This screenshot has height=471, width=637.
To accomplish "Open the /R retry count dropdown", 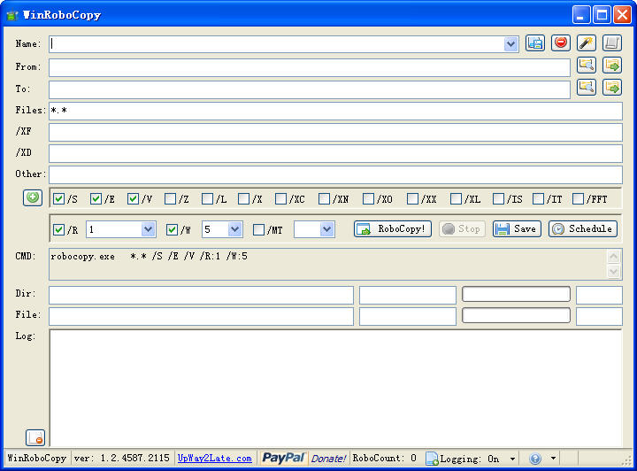I will pyautogui.click(x=149, y=229).
